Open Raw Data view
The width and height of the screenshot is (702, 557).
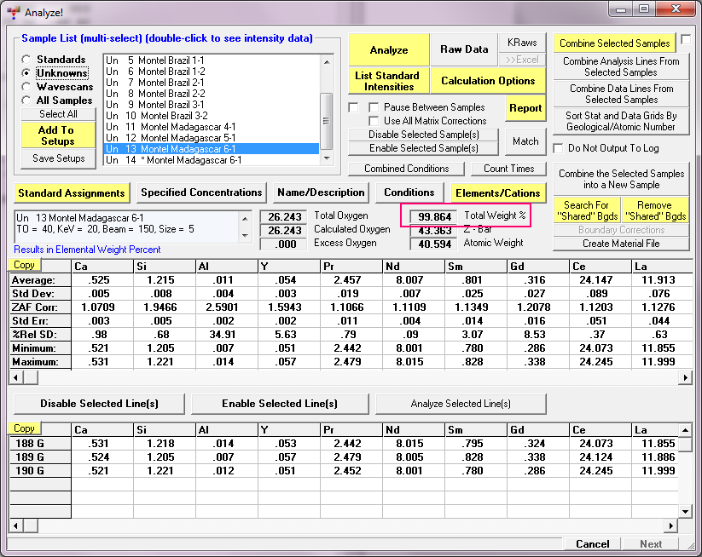point(463,49)
